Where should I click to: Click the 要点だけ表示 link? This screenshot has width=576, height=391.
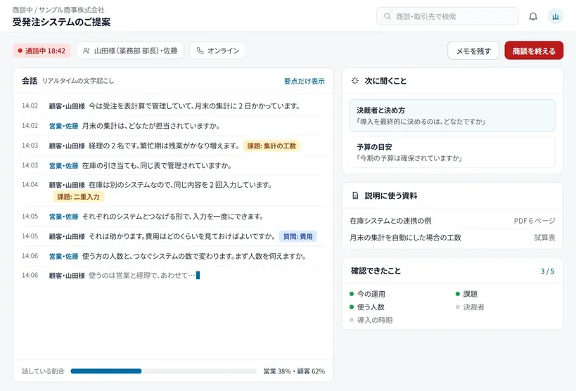[x=304, y=81]
